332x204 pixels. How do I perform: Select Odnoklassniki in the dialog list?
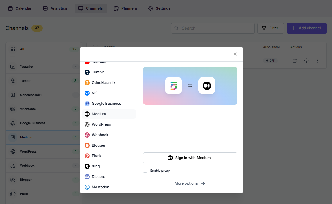[109, 82]
